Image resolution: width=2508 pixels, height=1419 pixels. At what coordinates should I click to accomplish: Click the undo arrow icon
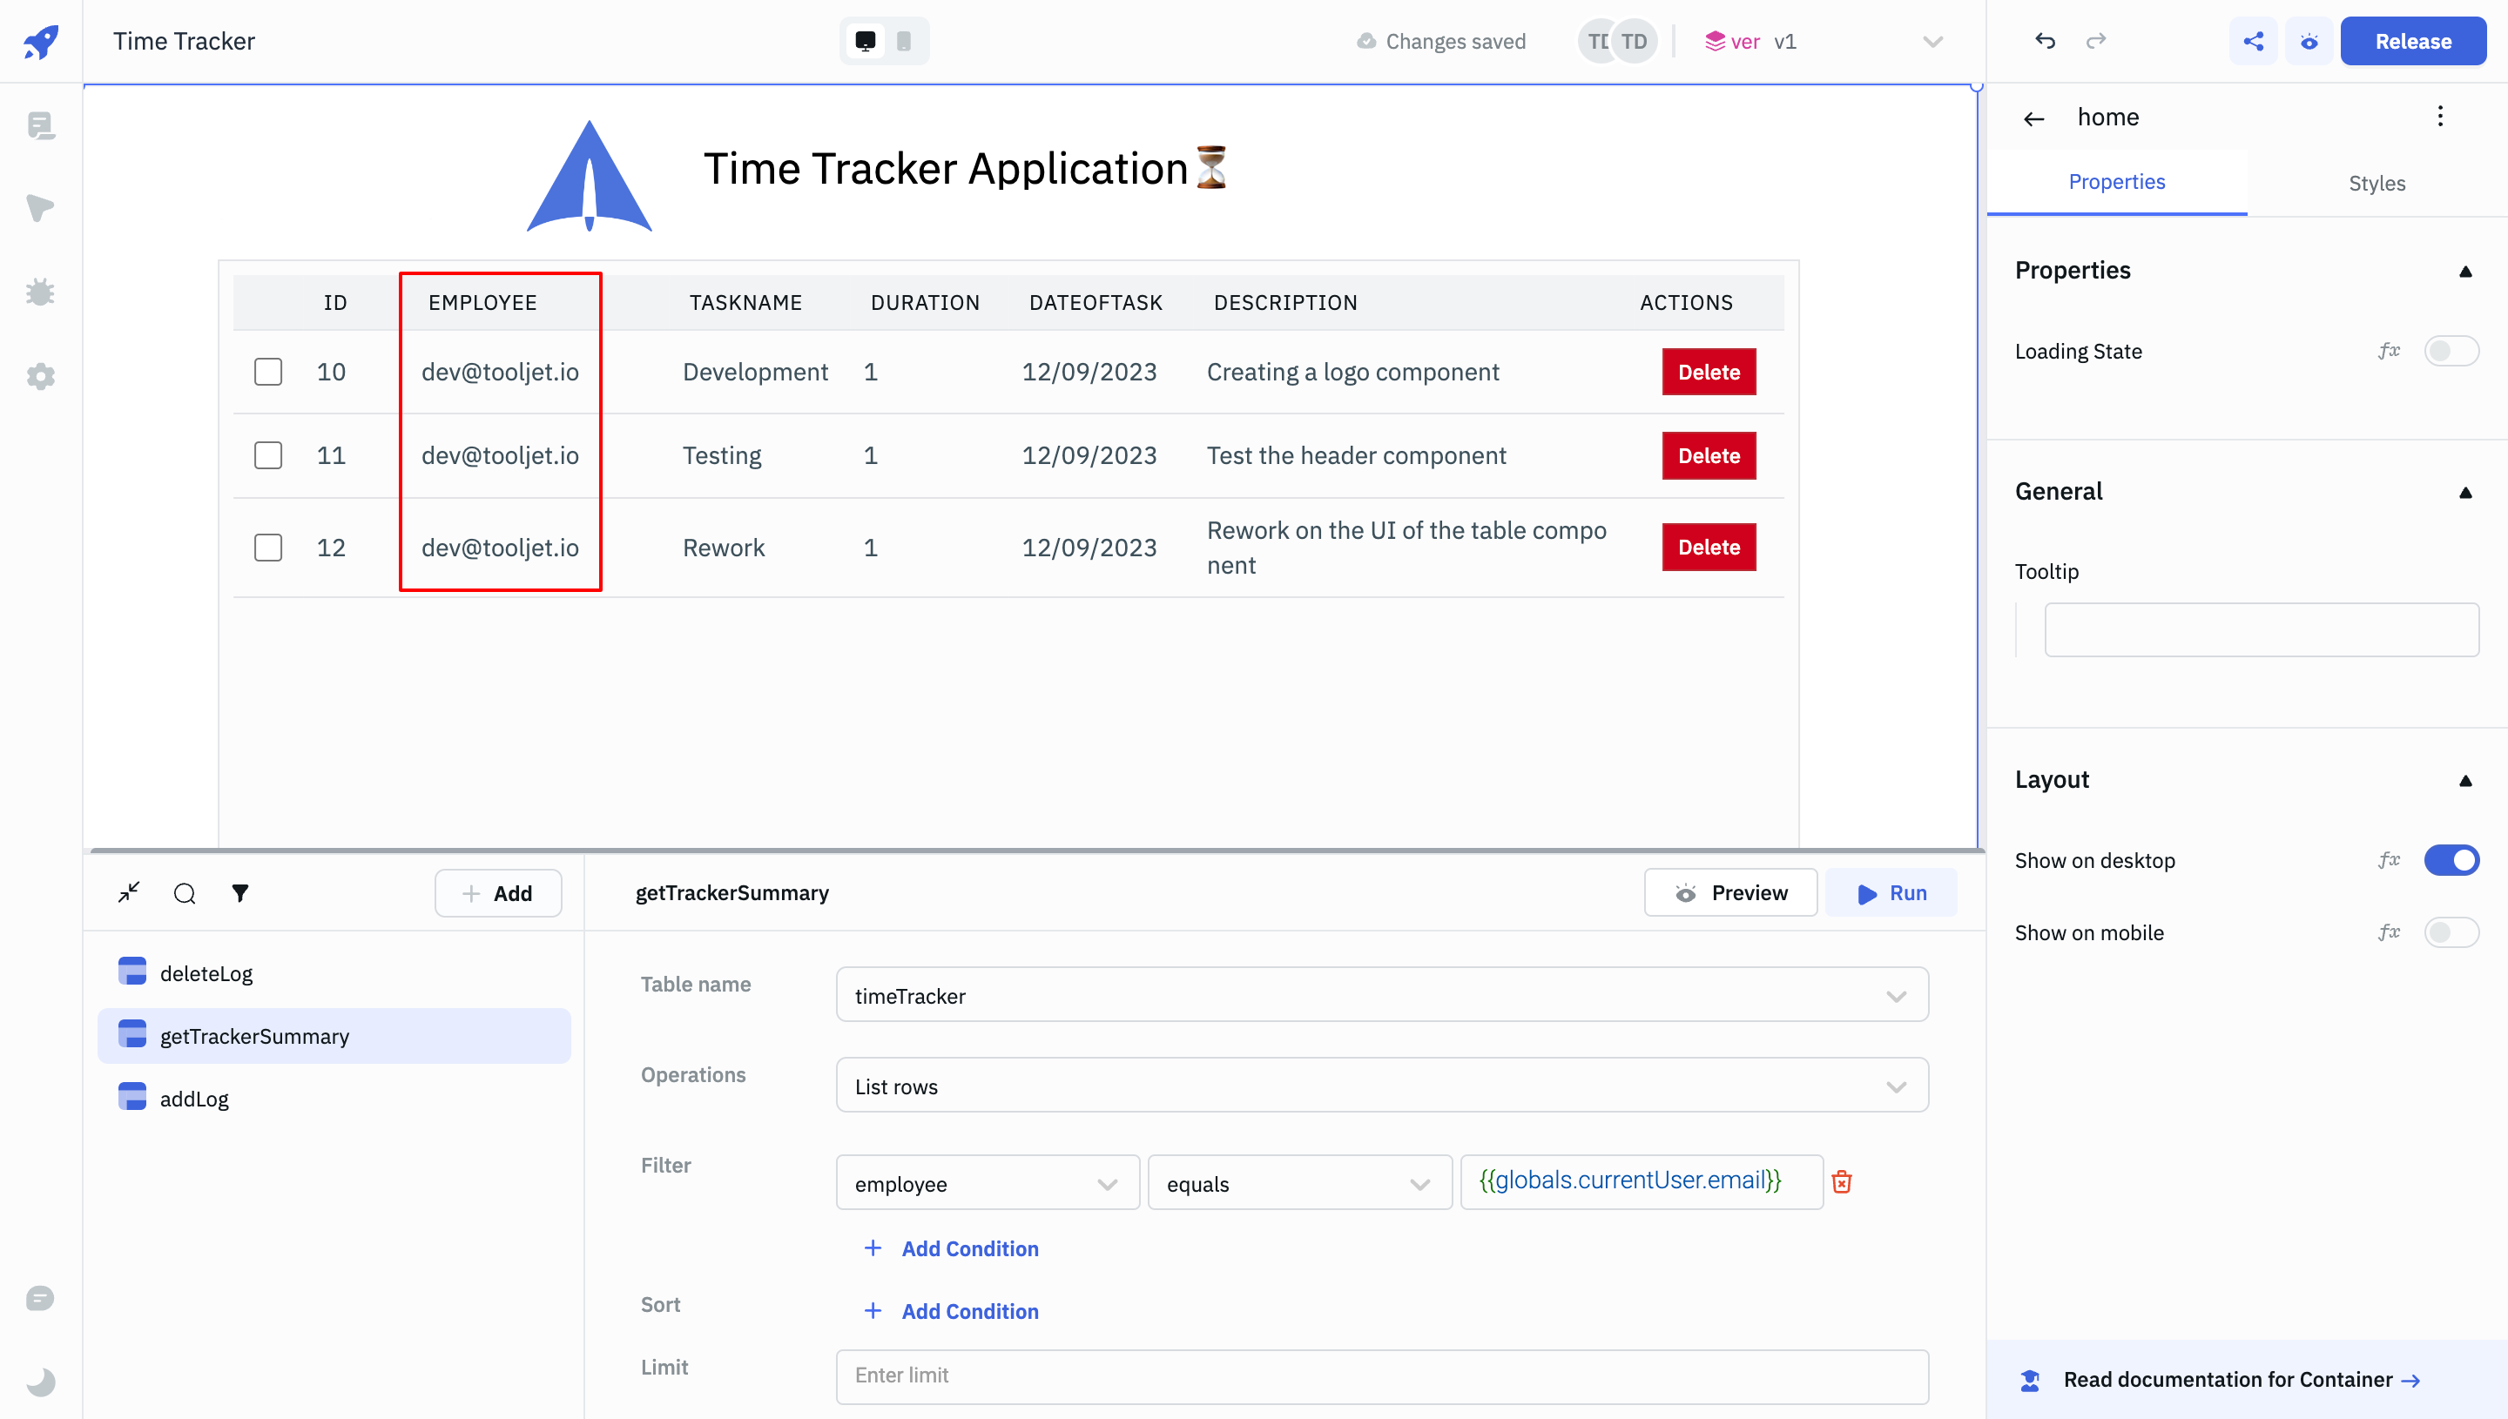(2045, 41)
